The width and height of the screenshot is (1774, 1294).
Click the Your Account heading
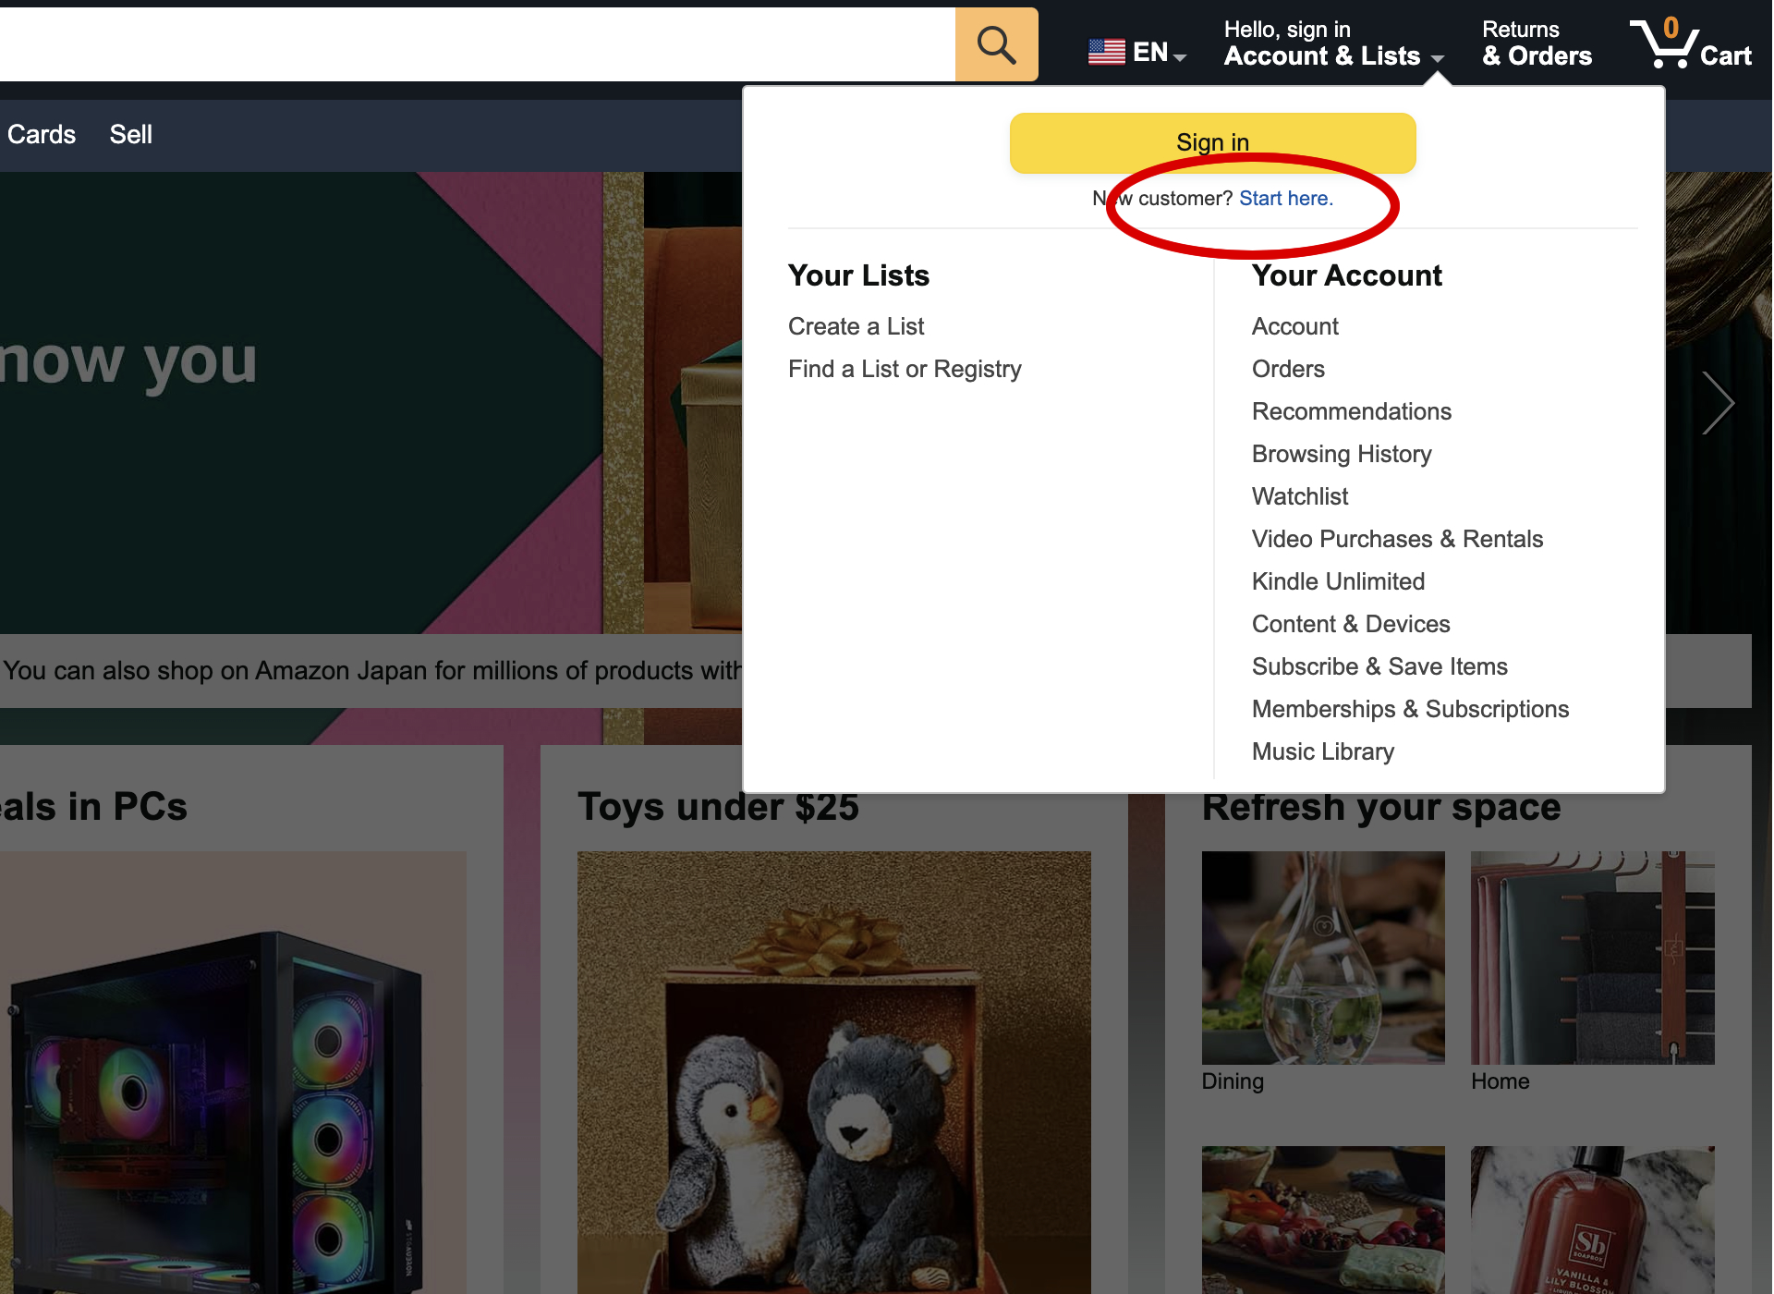click(x=1346, y=275)
